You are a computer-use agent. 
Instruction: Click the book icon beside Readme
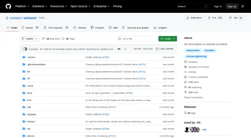[x=185, y=62]
